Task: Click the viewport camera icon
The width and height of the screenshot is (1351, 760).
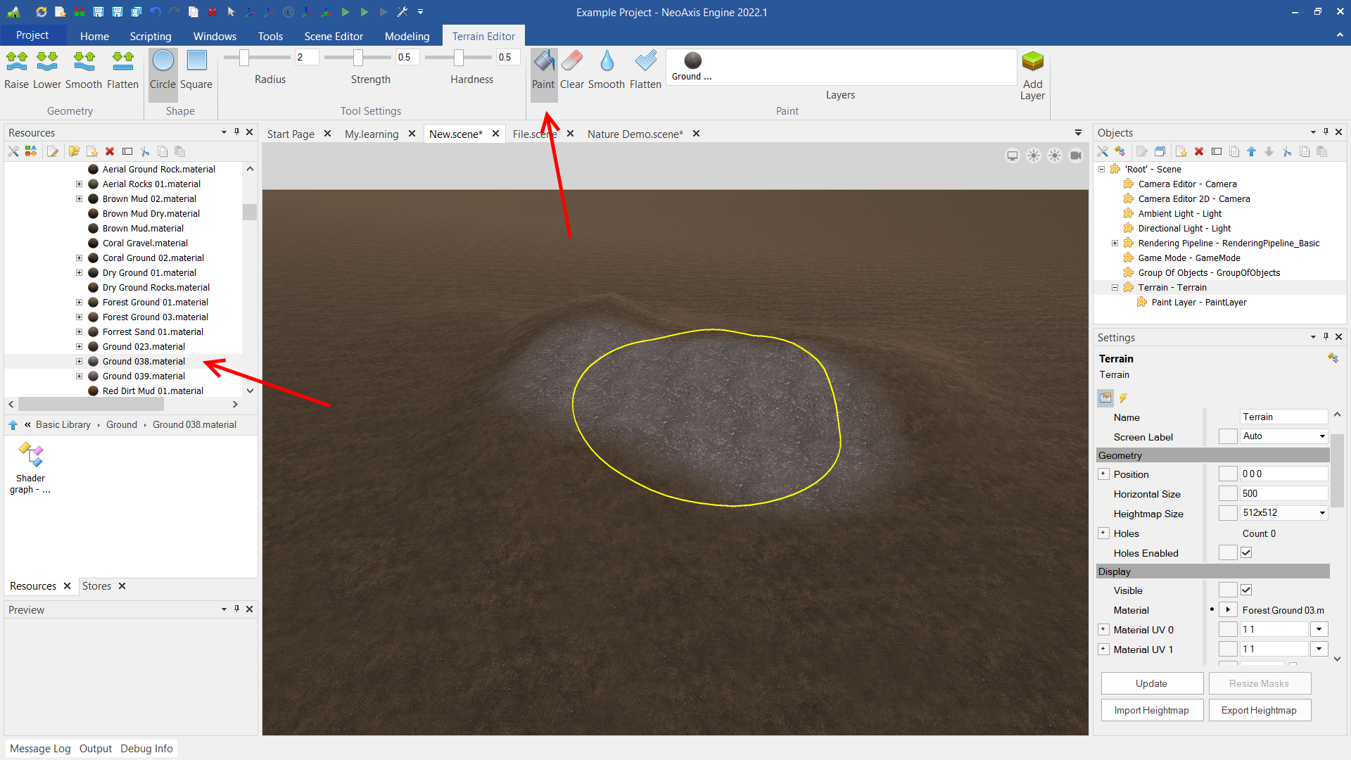Action: click(x=1076, y=156)
